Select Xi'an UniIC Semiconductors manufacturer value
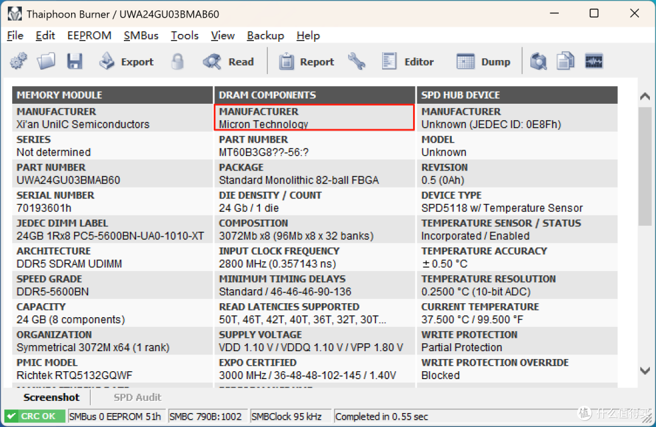The image size is (656, 427). pos(83,124)
